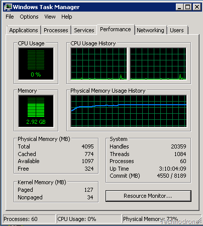The height and width of the screenshot is (226, 203).
Task: Click the first CPU Usage History graph
Action: tap(98, 63)
